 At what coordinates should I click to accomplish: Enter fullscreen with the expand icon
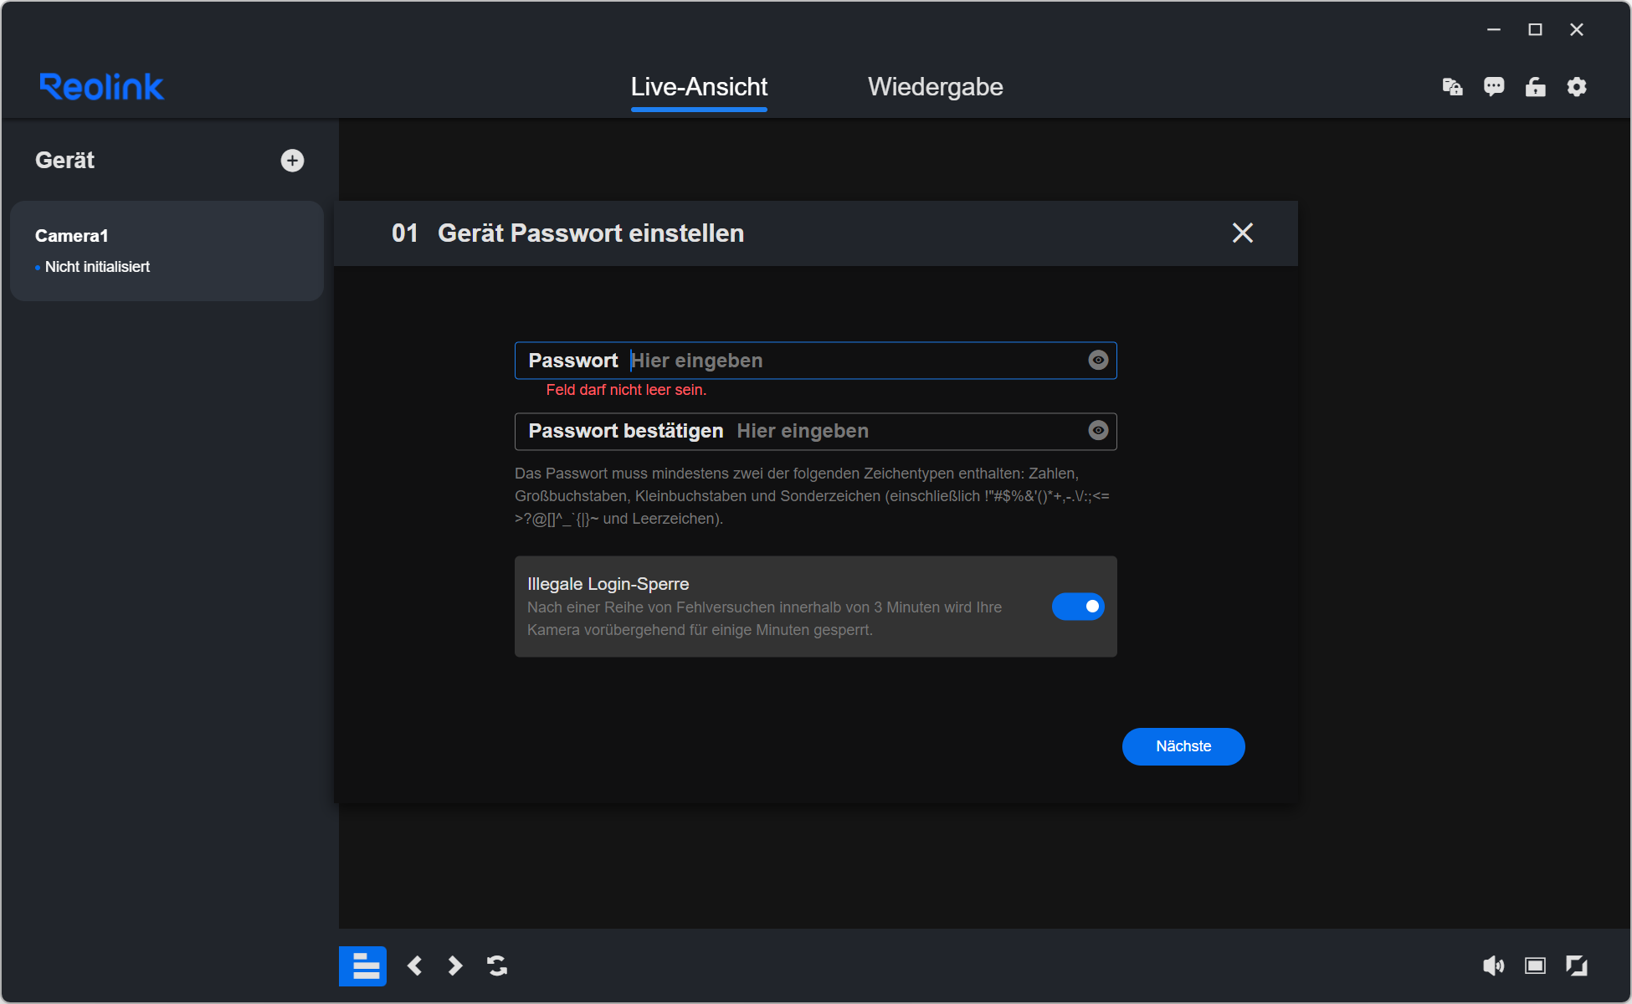pyautogui.click(x=1577, y=966)
